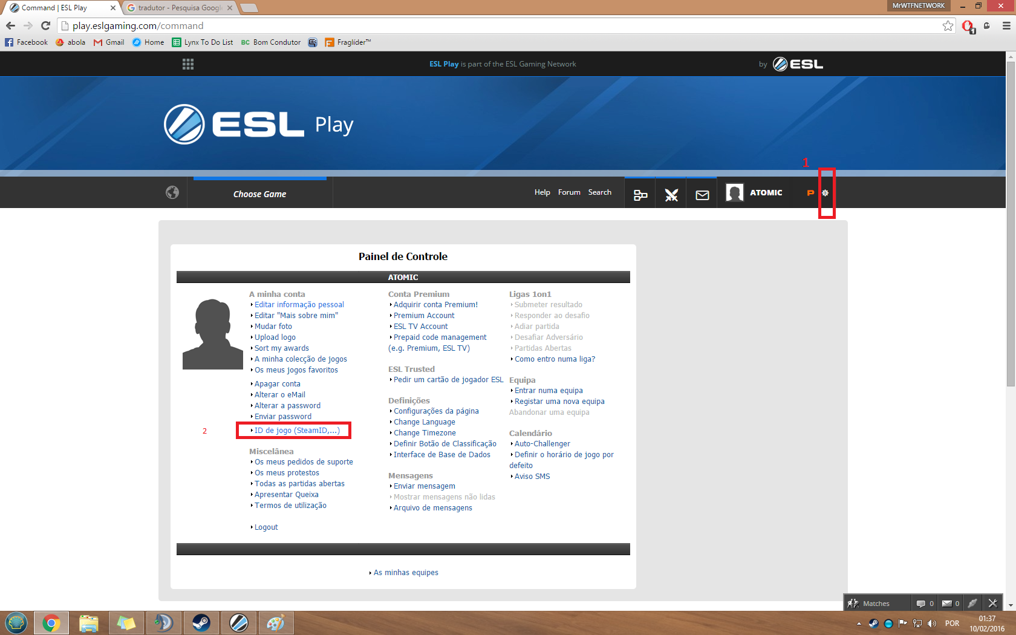Image resolution: width=1016 pixels, height=635 pixels.
Task: Open abola bookmark
Action: click(x=70, y=42)
